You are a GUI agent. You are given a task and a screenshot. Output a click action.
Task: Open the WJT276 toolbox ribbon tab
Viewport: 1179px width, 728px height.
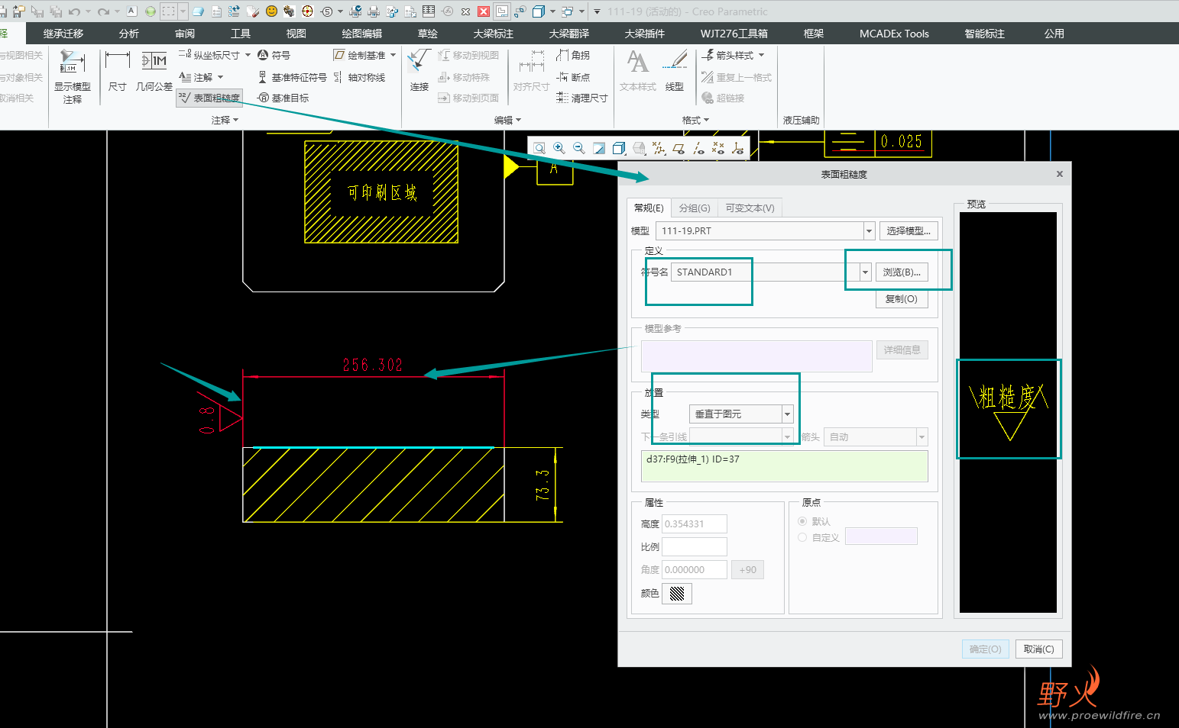tap(734, 34)
